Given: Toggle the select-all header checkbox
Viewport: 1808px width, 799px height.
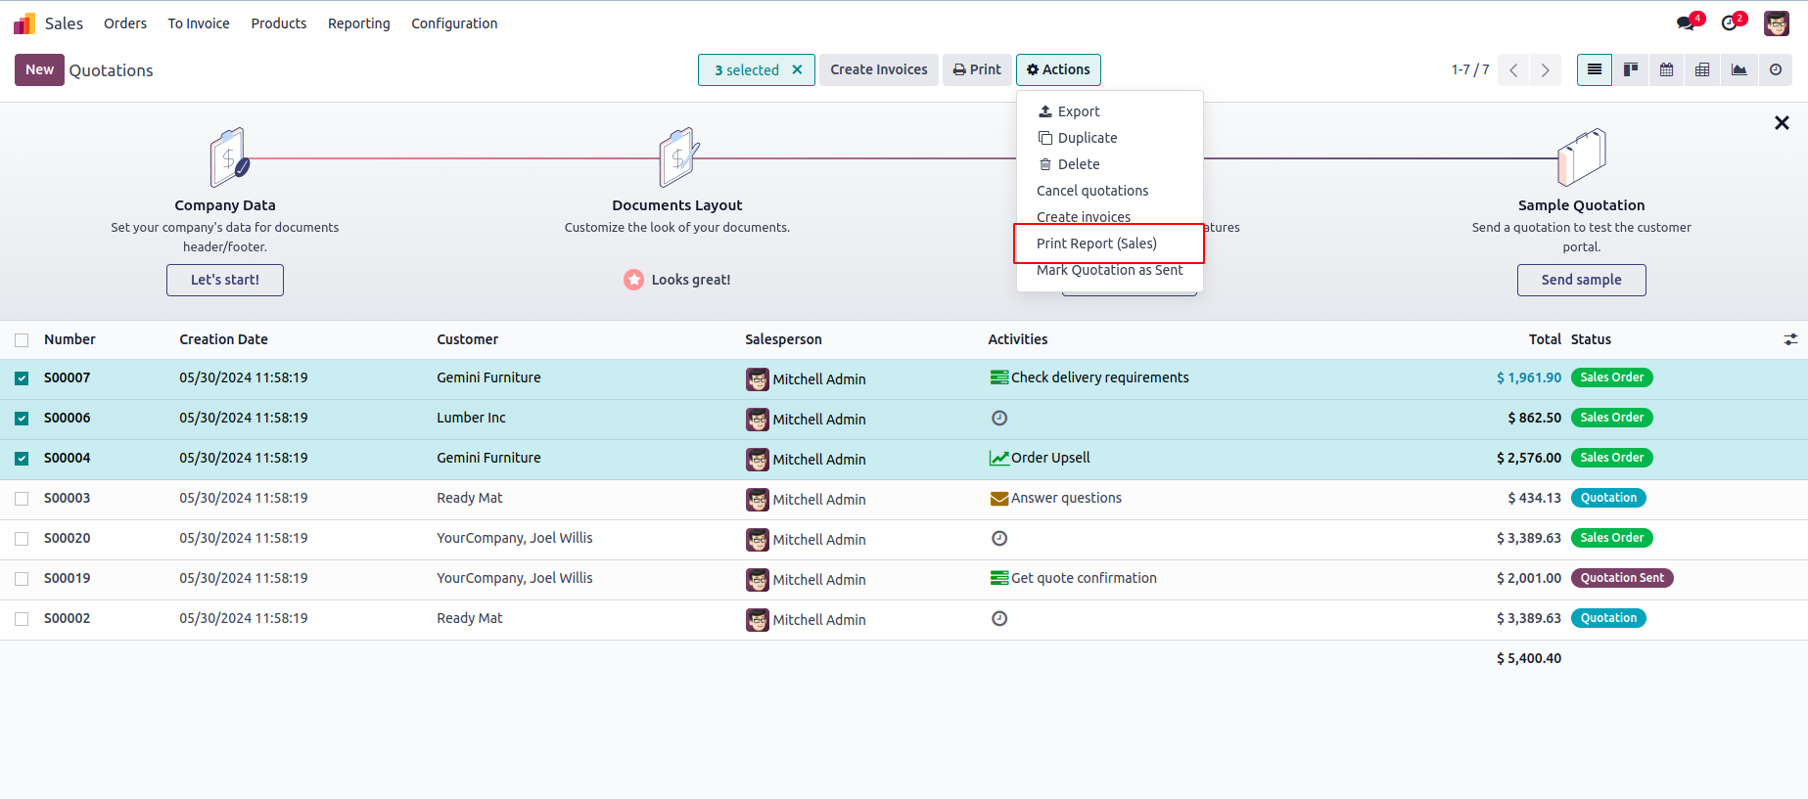Looking at the screenshot, I should (22, 340).
